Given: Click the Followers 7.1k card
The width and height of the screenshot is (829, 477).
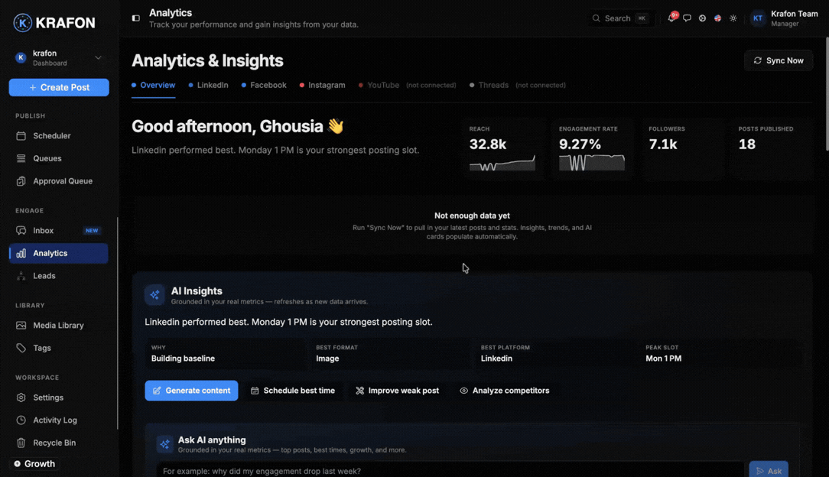Looking at the screenshot, I should (x=681, y=150).
